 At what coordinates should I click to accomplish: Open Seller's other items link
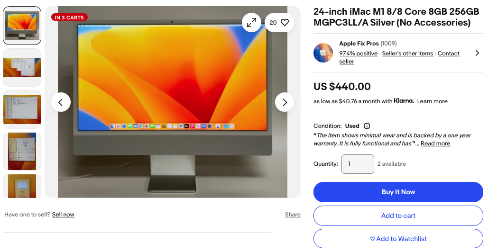407,54
